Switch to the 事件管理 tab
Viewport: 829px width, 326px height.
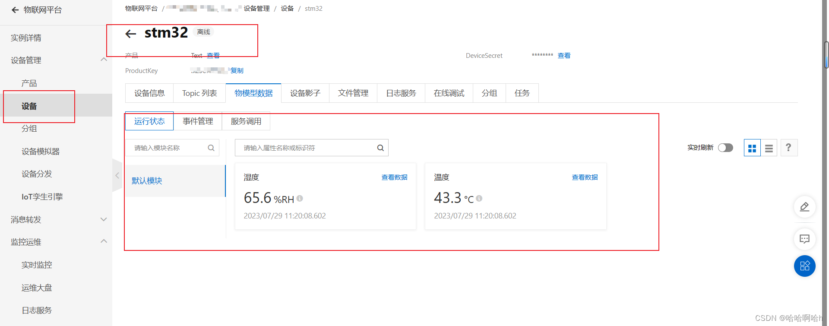coord(198,121)
